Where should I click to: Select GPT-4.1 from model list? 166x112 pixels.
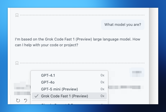tap(69, 75)
